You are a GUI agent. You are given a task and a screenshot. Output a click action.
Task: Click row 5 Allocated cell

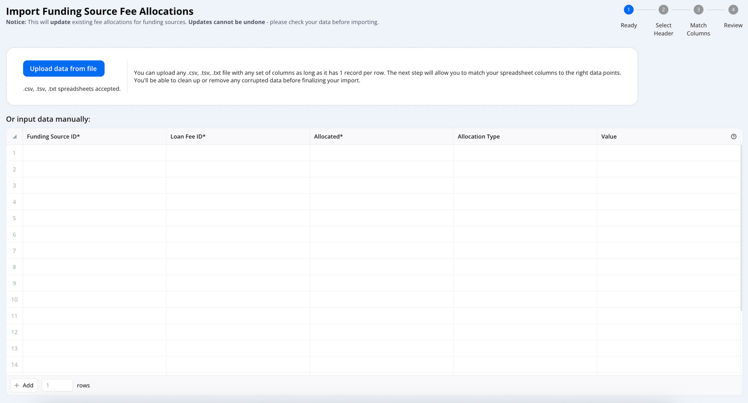(381, 218)
